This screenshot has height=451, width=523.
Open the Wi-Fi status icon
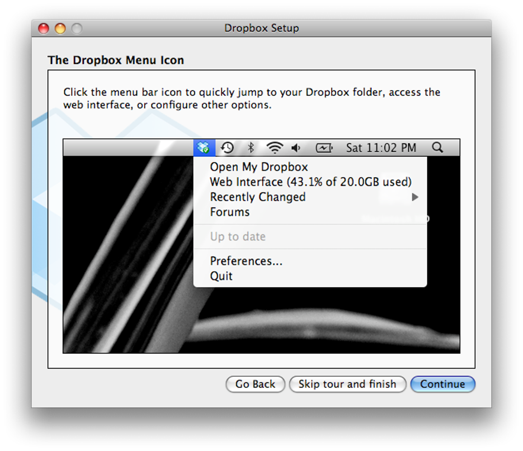coord(274,147)
